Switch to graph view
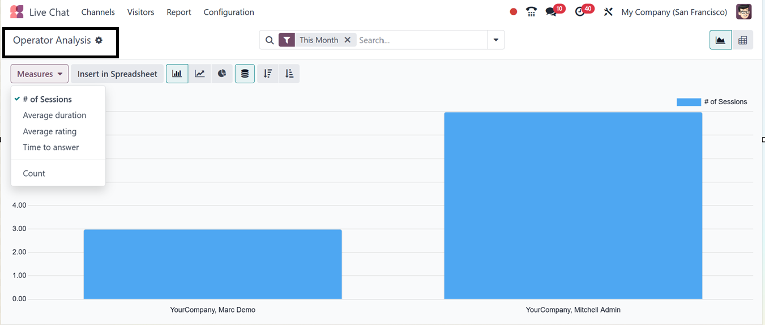The height and width of the screenshot is (325, 765). pyautogui.click(x=720, y=40)
